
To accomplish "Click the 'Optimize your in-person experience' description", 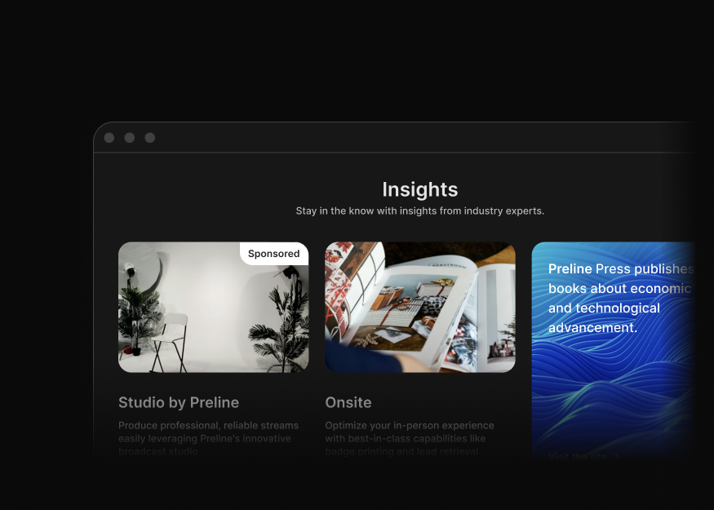I will click(410, 438).
